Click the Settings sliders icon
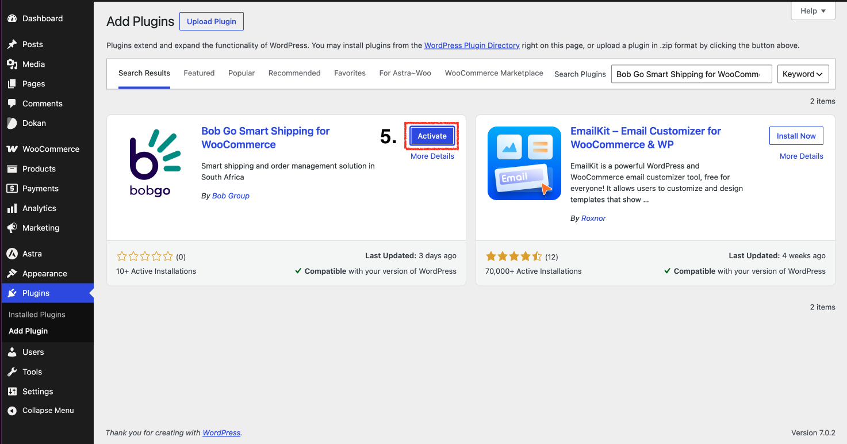This screenshot has height=444, width=847. 12,391
